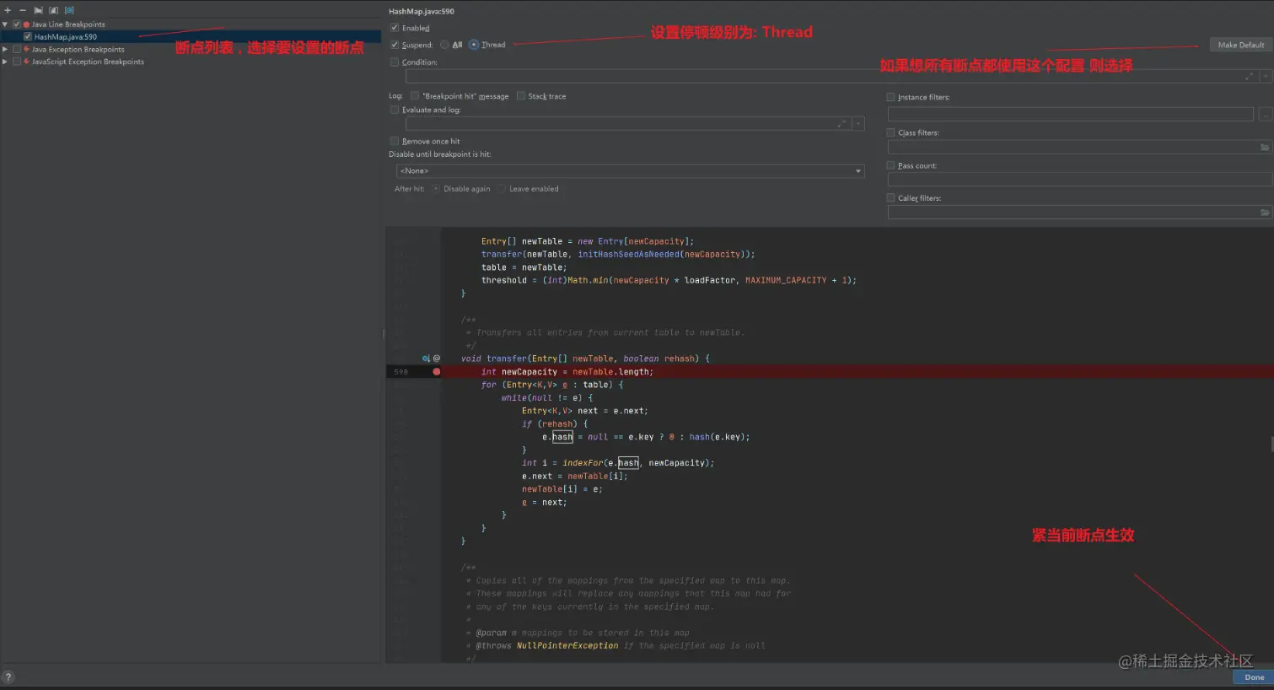1274x690 pixels.
Task: Uncheck the HashMap.java:590 breakpoint checkbox
Action: [28, 37]
